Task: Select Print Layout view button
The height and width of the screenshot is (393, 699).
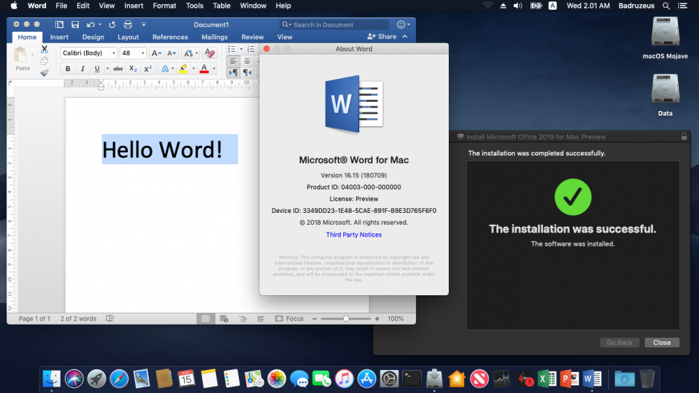Action: coord(206,319)
